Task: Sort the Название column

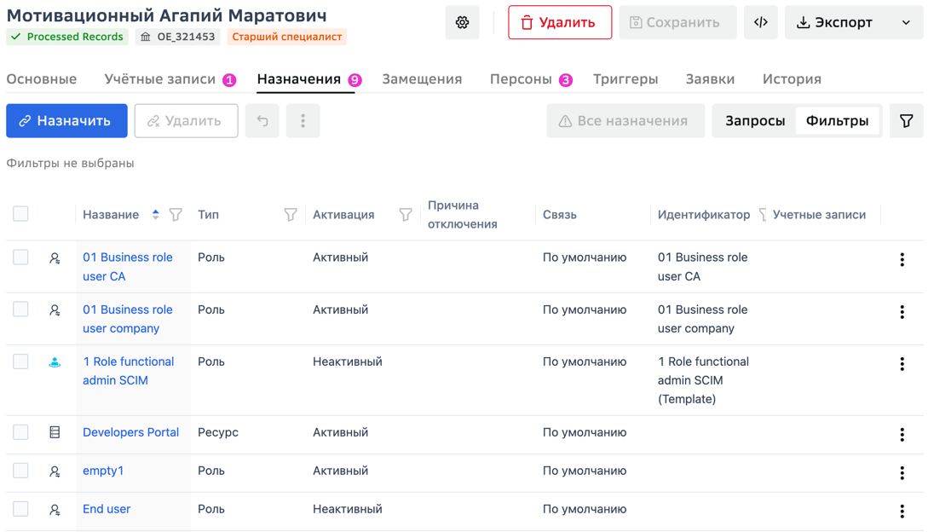Action: pos(155,215)
